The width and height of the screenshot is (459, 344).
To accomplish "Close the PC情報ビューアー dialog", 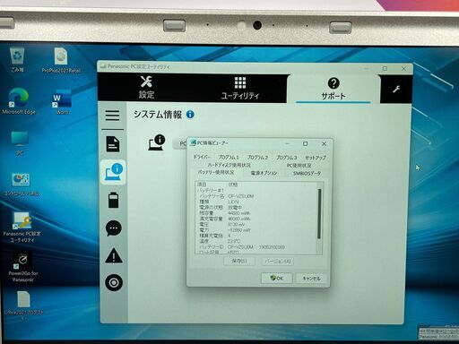I will point(324,143).
